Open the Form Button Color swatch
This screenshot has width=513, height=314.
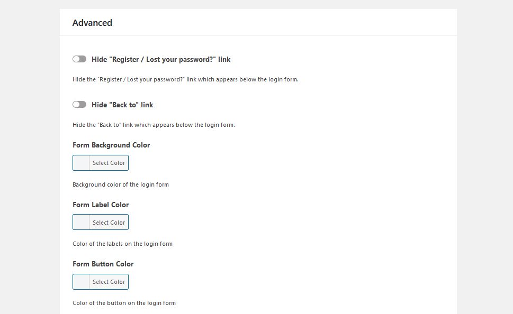(81, 282)
